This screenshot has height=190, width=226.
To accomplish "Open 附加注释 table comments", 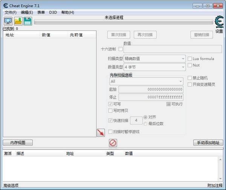I will 215,185.
